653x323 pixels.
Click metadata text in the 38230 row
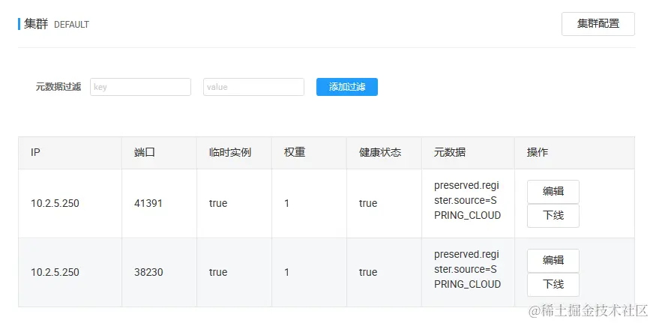467,269
